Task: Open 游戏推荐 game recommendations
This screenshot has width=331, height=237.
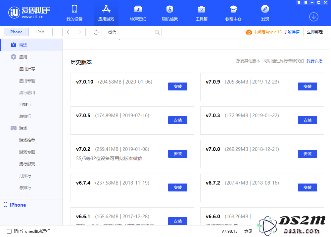Action: coord(27,140)
